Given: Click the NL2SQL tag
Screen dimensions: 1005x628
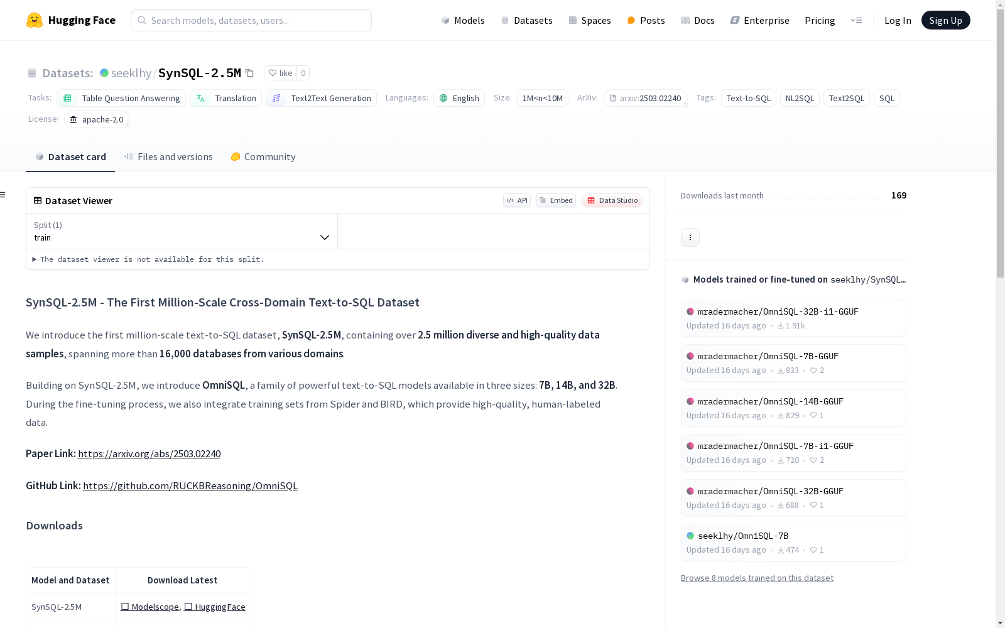Looking at the screenshot, I should (x=800, y=98).
